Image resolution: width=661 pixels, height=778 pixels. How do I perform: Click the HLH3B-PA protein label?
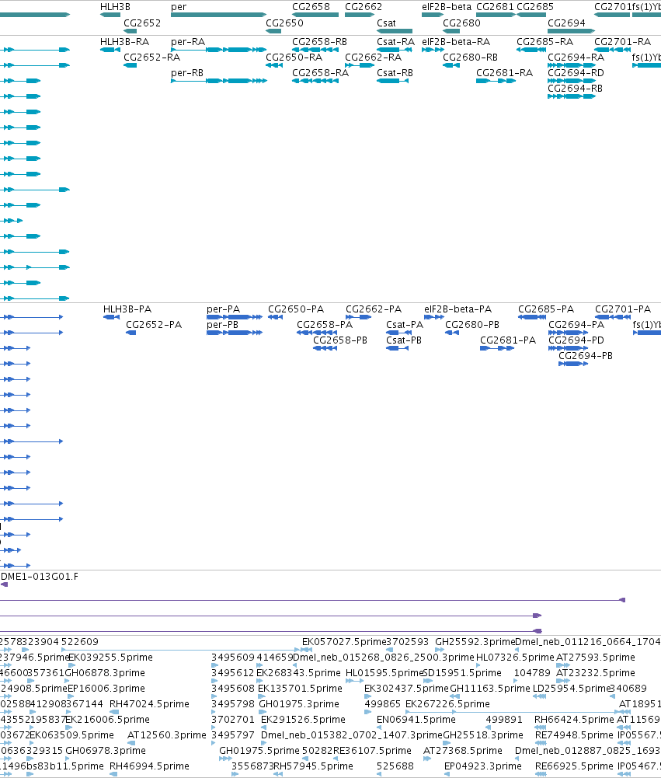point(127,309)
